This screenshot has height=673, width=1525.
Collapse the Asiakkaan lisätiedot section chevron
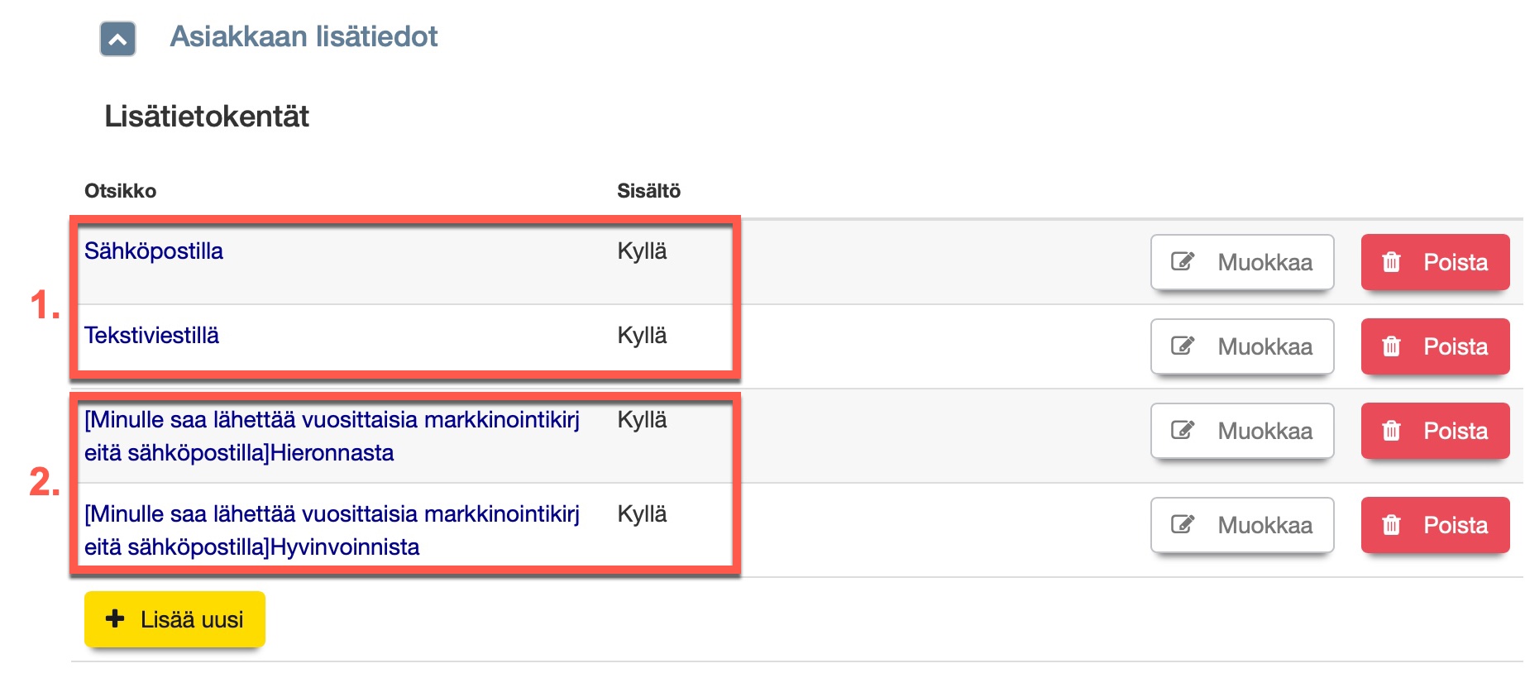117,39
